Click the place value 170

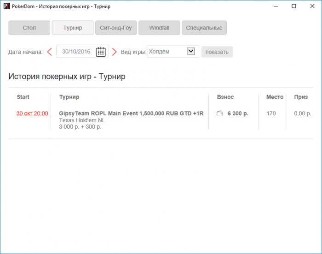271,113
